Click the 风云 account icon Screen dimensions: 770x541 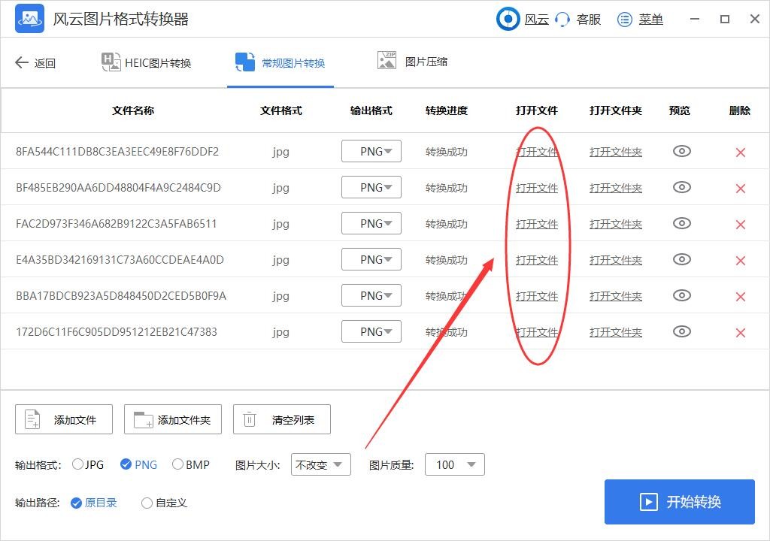coord(508,19)
